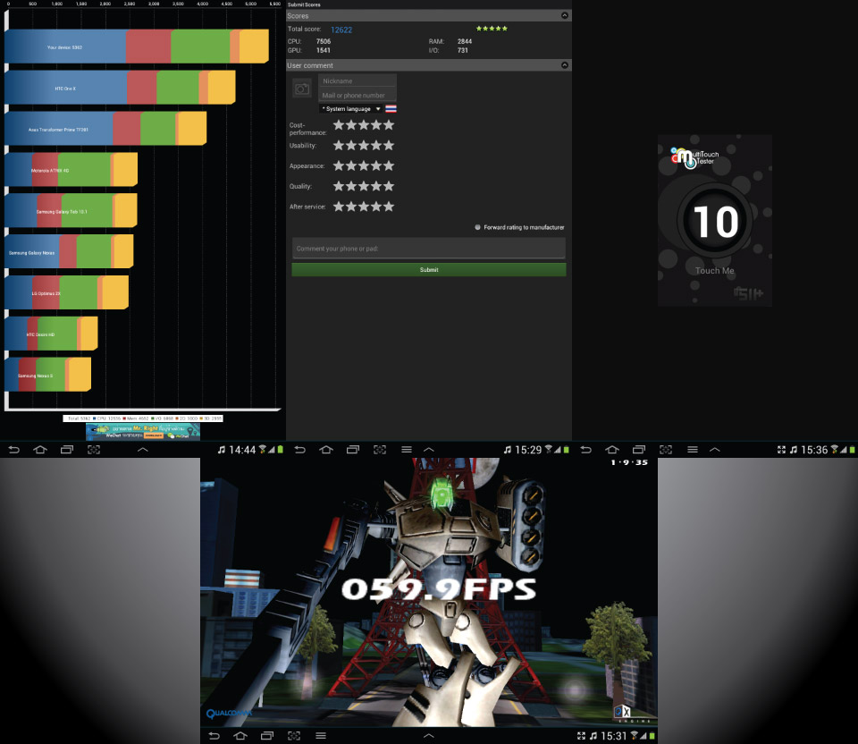This screenshot has width=858, height=744.
Task: Tap the fullscreen-style icon left of the note at 15:36
Action: point(781,450)
